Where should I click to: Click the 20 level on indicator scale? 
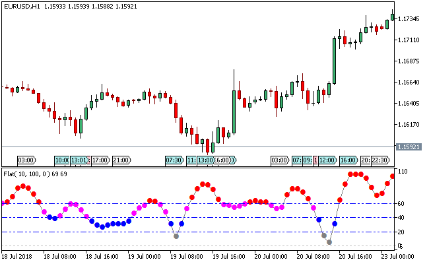click(x=402, y=232)
